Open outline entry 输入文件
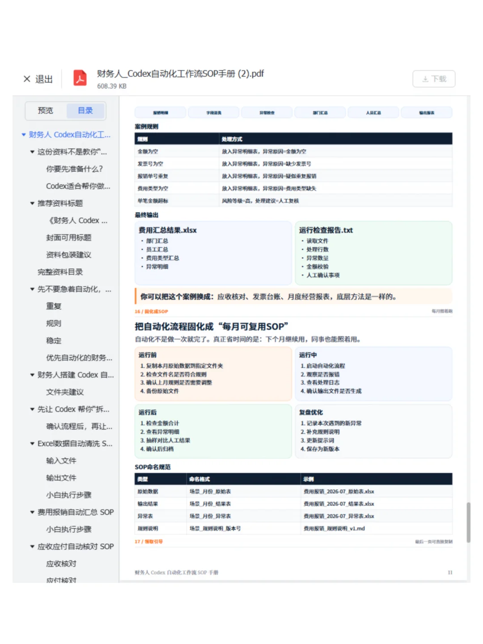483x644 pixels. [61, 461]
